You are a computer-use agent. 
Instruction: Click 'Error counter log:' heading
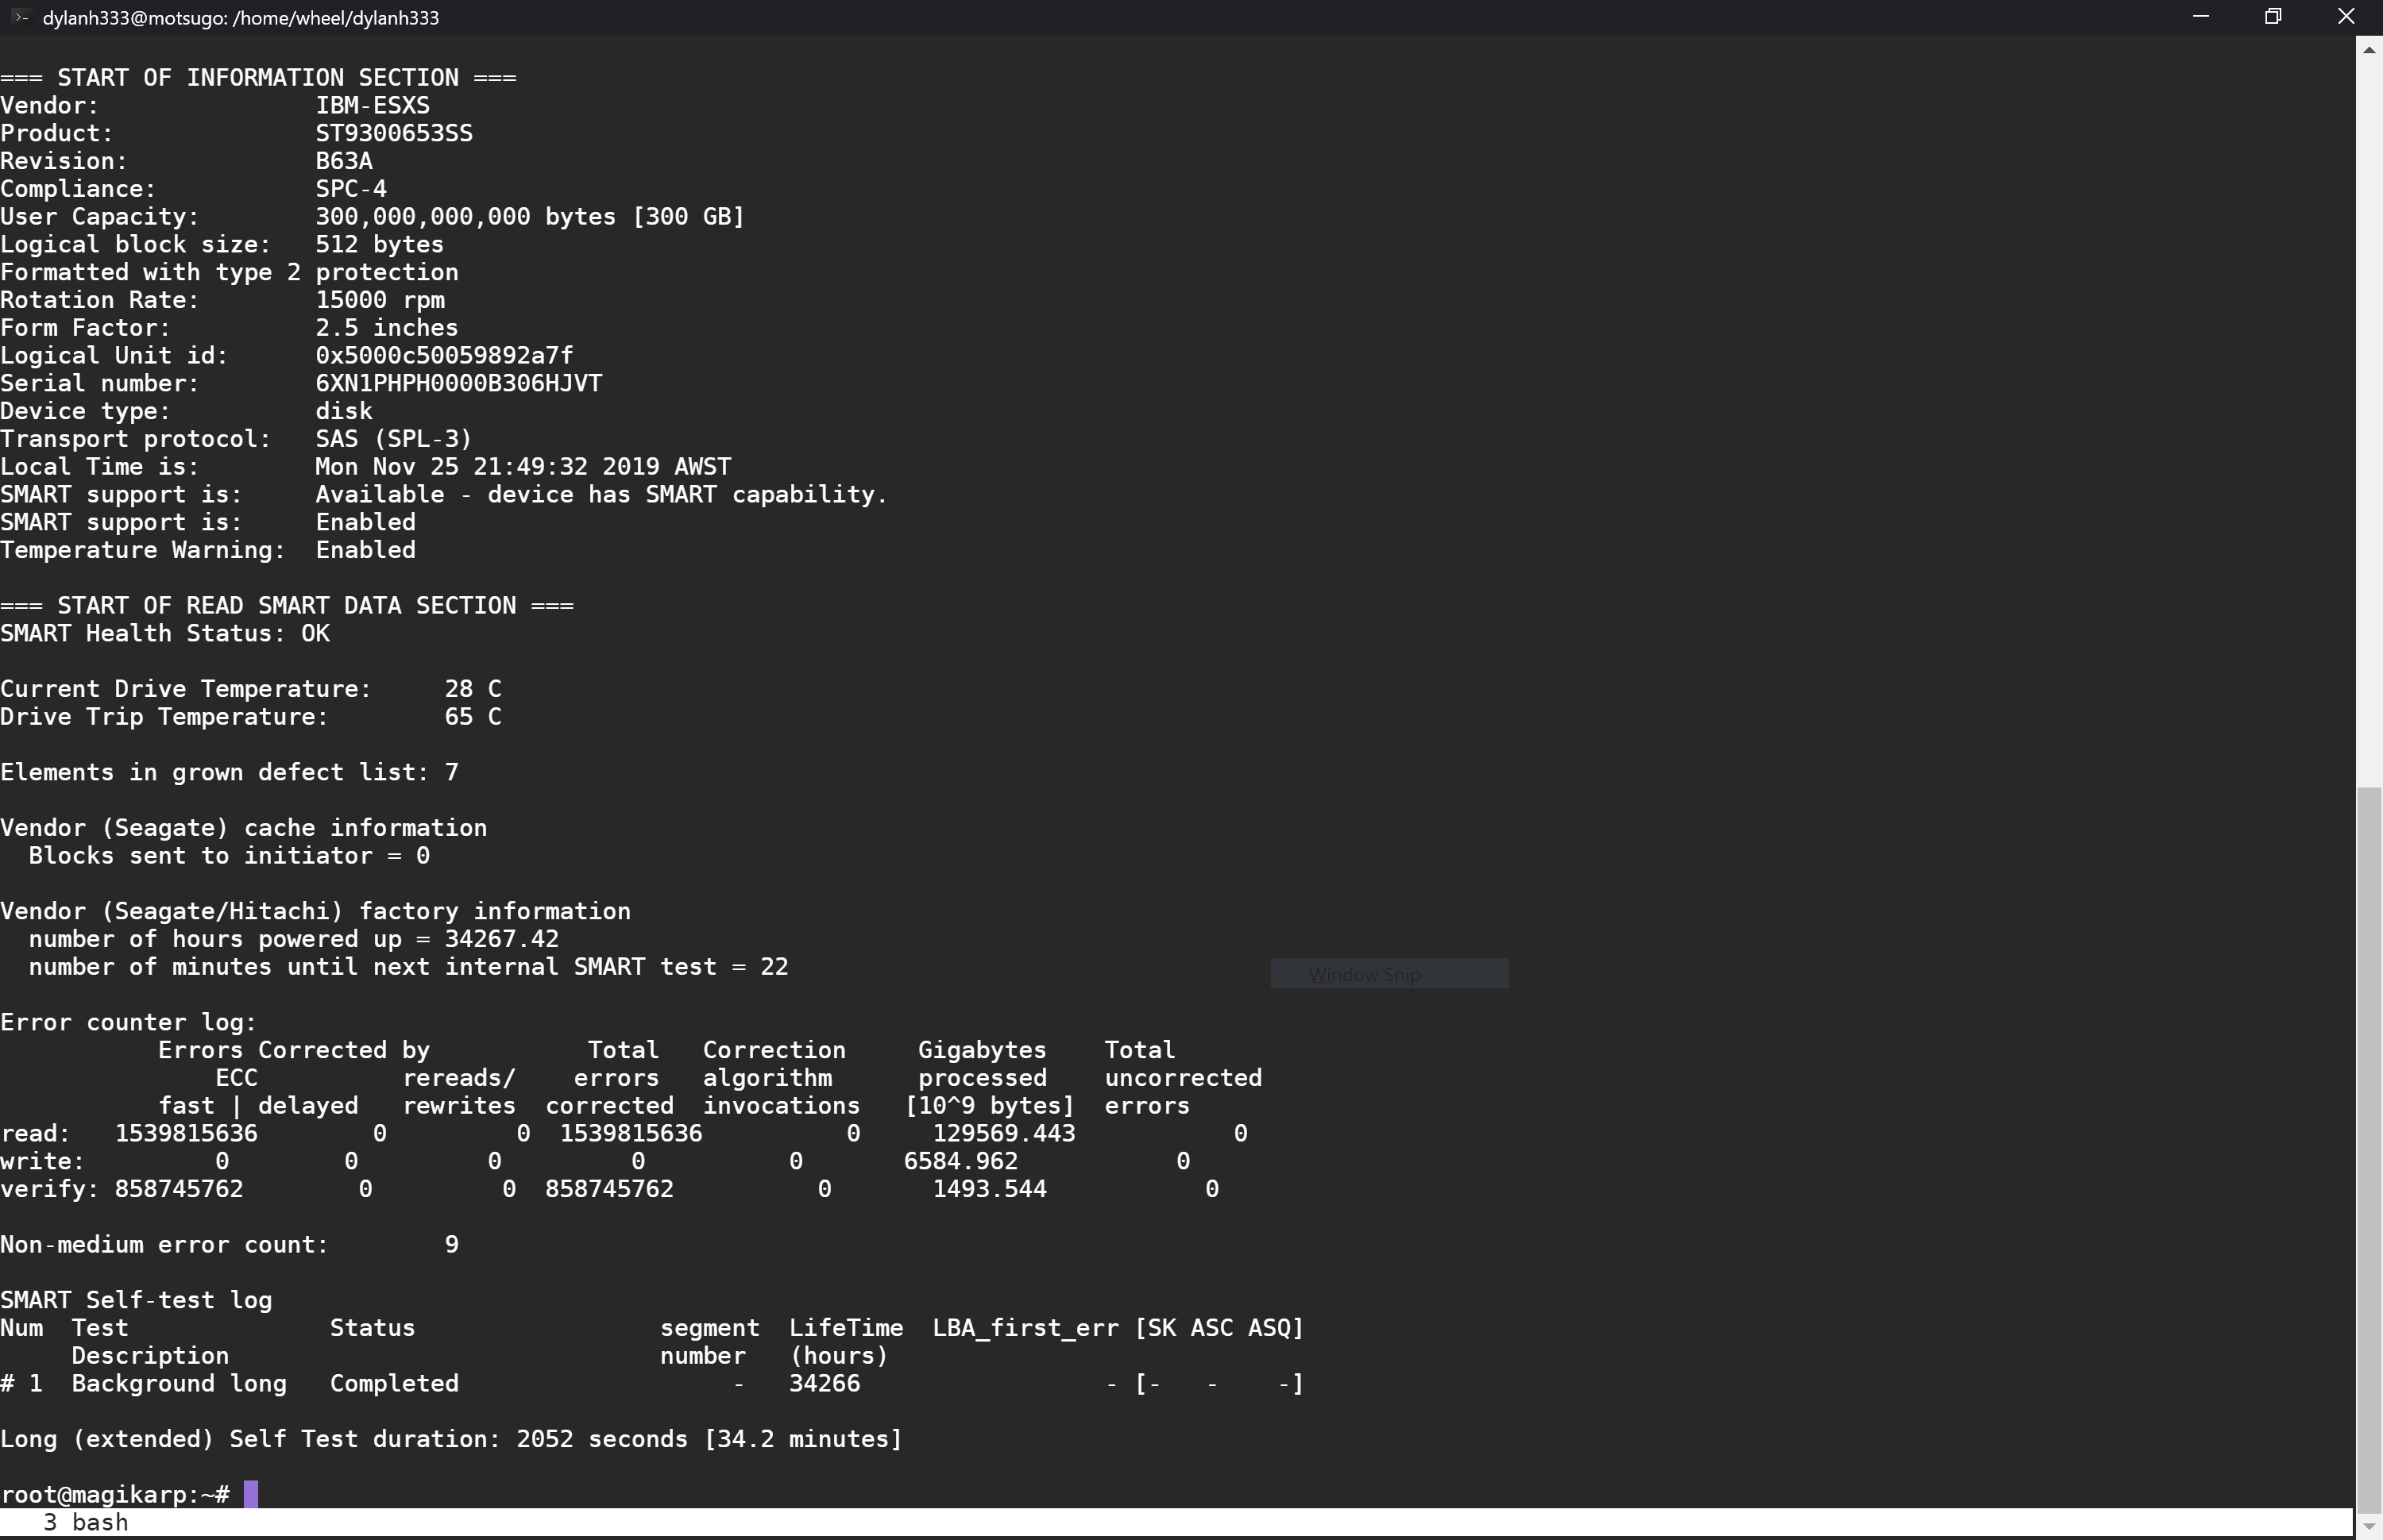coord(129,1022)
